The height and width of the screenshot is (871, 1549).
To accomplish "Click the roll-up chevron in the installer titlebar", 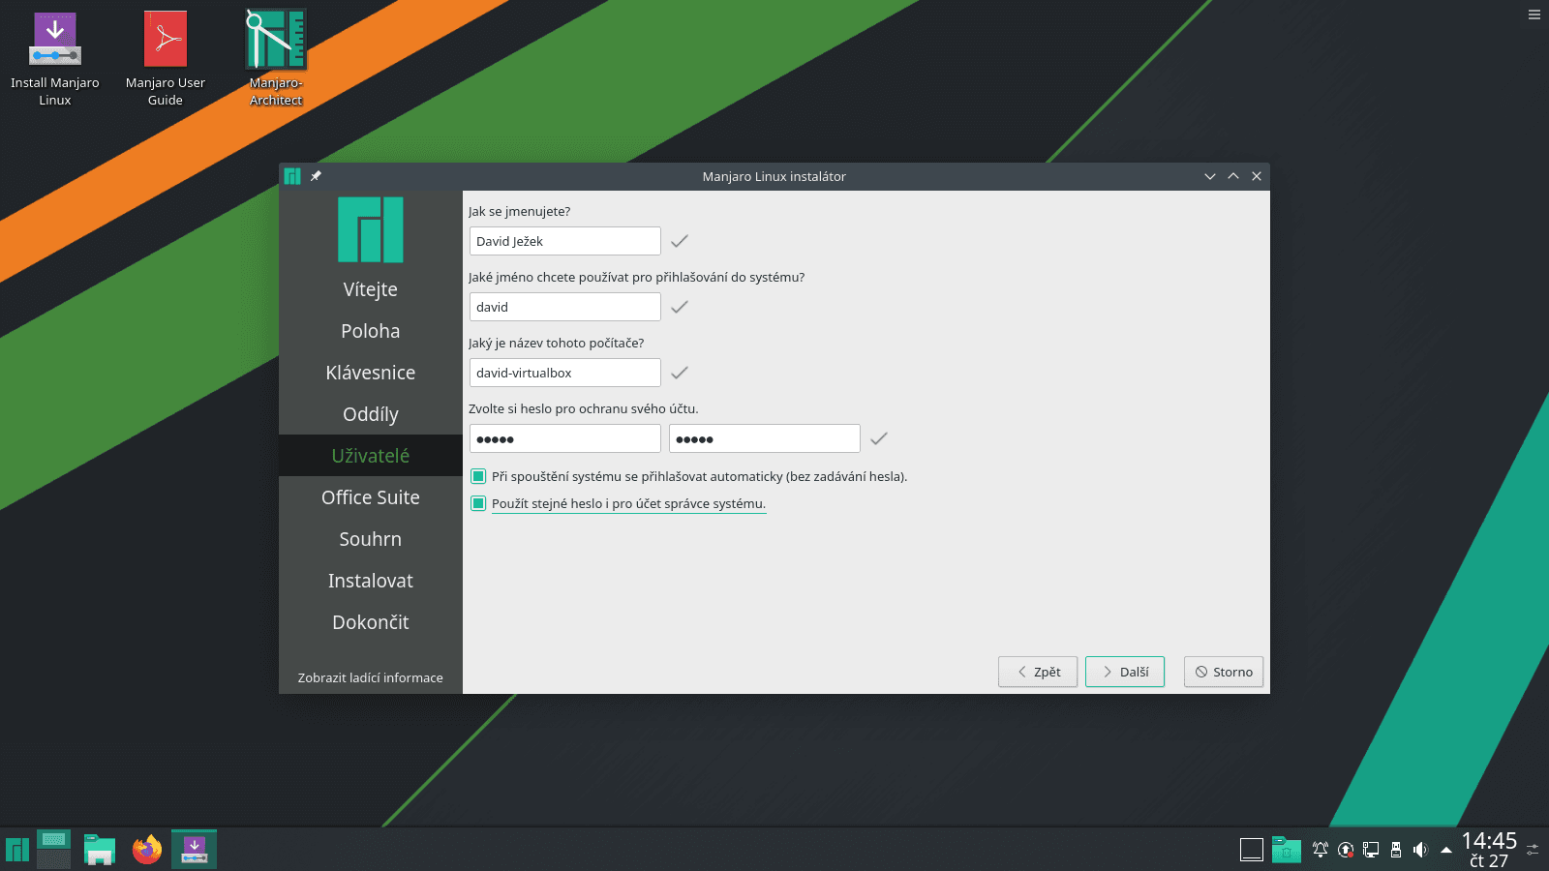I will coord(1233,176).
